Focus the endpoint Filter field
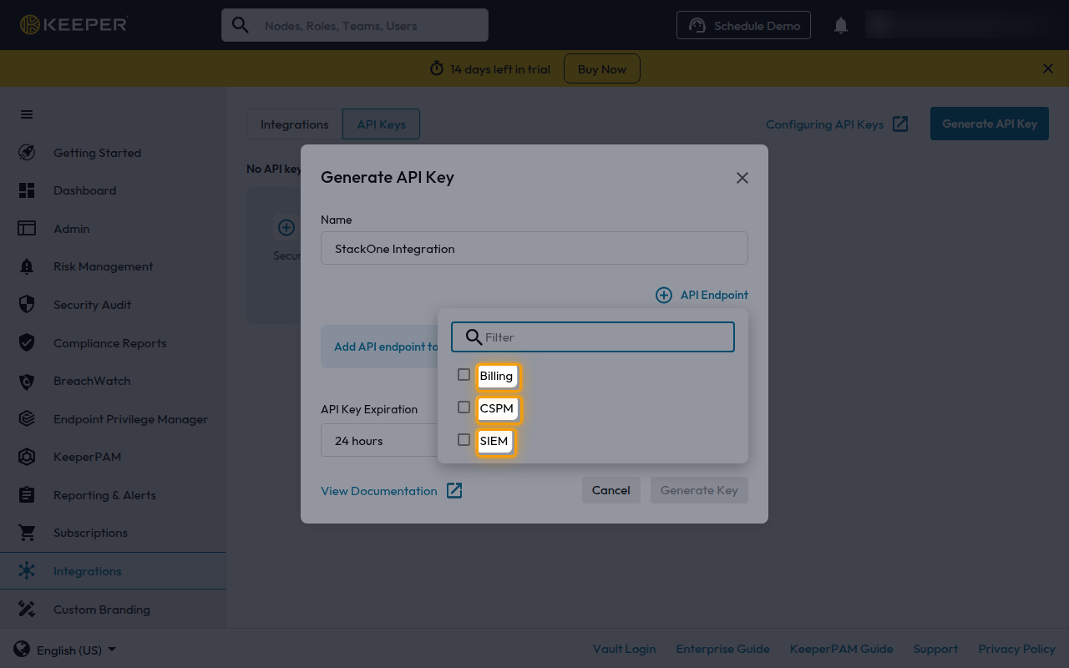1069x668 pixels. [593, 337]
